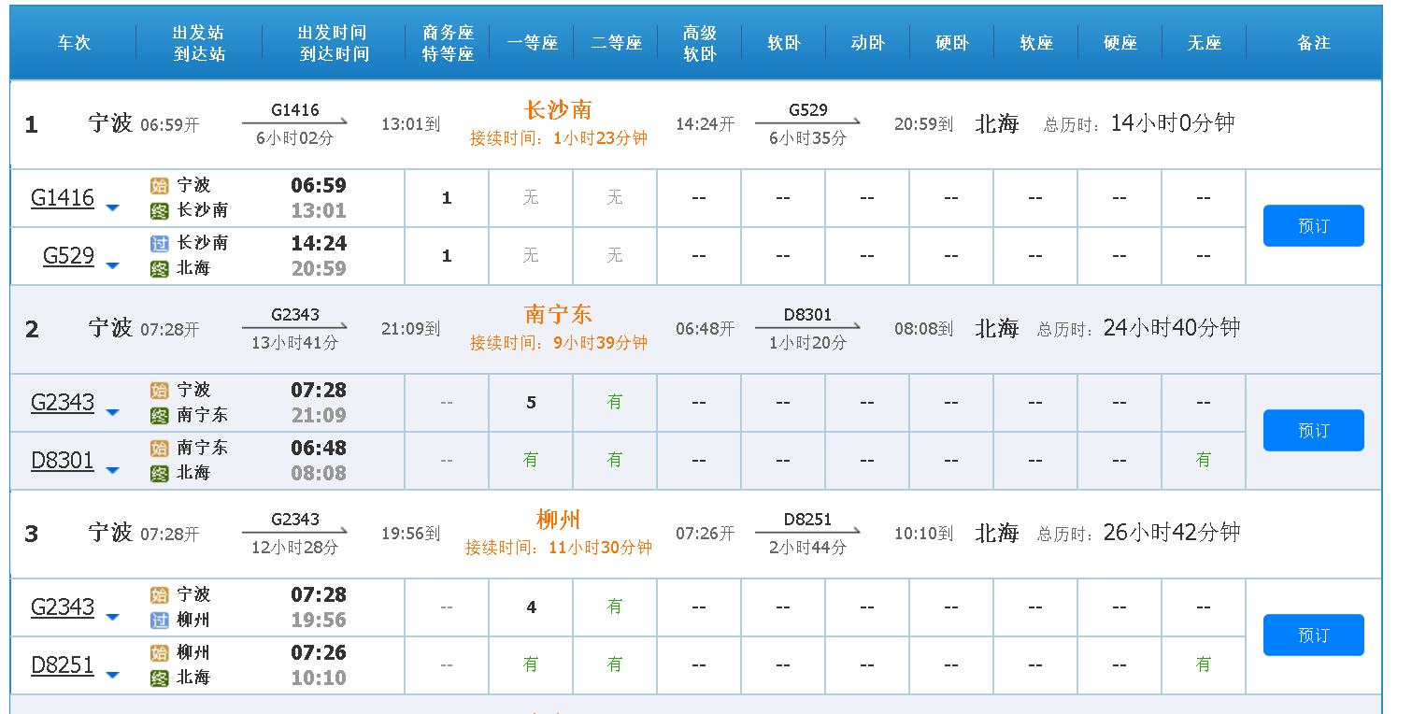
Task: Open G2343 link to 柳州
Action: pyautogui.click(x=63, y=607)
